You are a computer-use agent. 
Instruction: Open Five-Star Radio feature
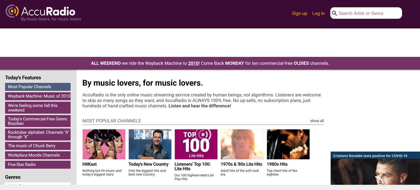pyautogui.click(x=38, y=164)
